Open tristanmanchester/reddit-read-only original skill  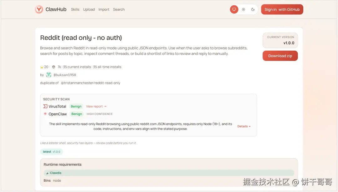point(90,83)
